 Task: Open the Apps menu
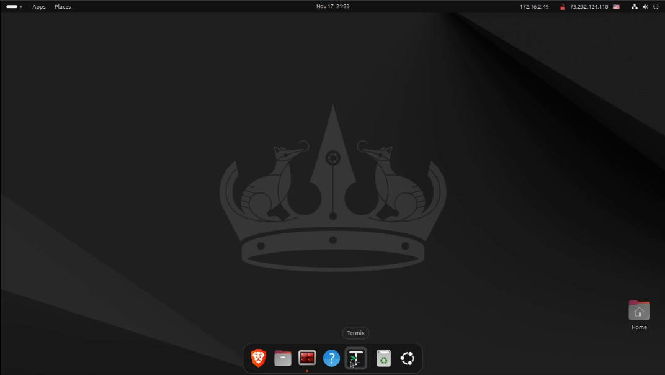tap(39, 7)
